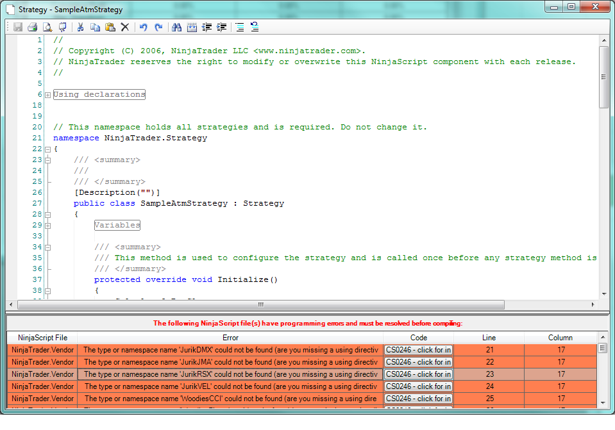The image size is (615, 430).
Task: Click the Compile easel board icon
Action: 62,27
